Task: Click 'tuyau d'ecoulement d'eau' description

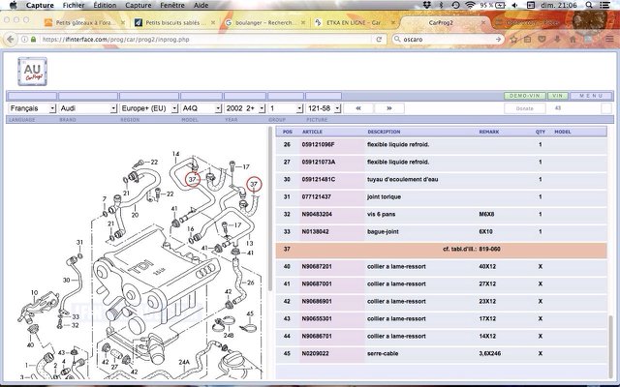Action: (403, 179)
